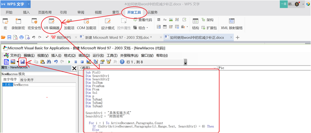Open the WPS 文字 application menu dropdown
This screenshot has width=311, height=133.
pos(29,4)
